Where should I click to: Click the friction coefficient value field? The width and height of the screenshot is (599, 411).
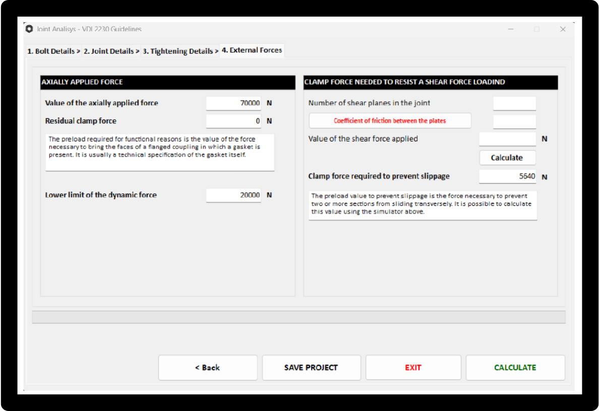tap(514, 121)
